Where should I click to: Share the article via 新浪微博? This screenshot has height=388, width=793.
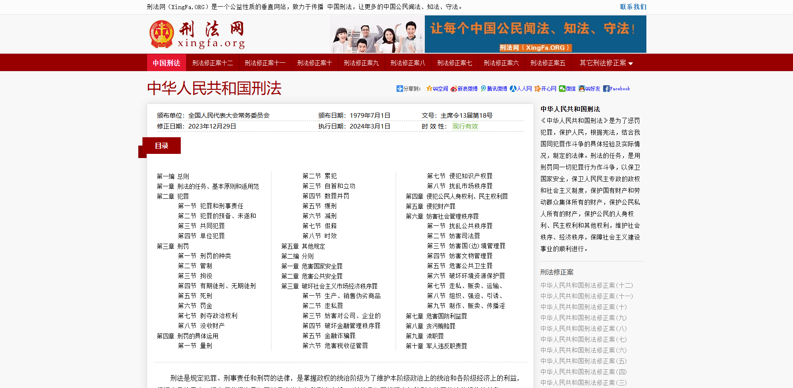tap(464, 89)
